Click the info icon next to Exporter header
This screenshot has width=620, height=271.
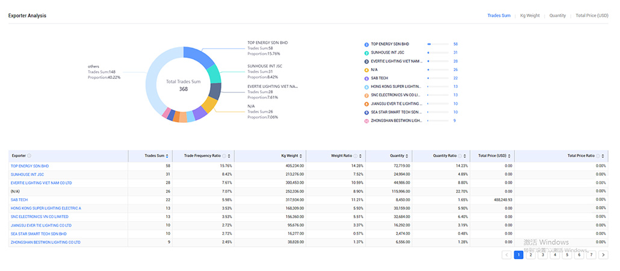[29, 156]
